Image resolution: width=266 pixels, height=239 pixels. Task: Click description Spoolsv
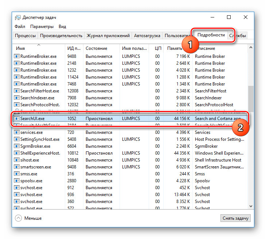202,181
